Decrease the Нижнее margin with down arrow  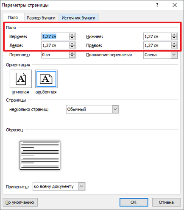174,38
